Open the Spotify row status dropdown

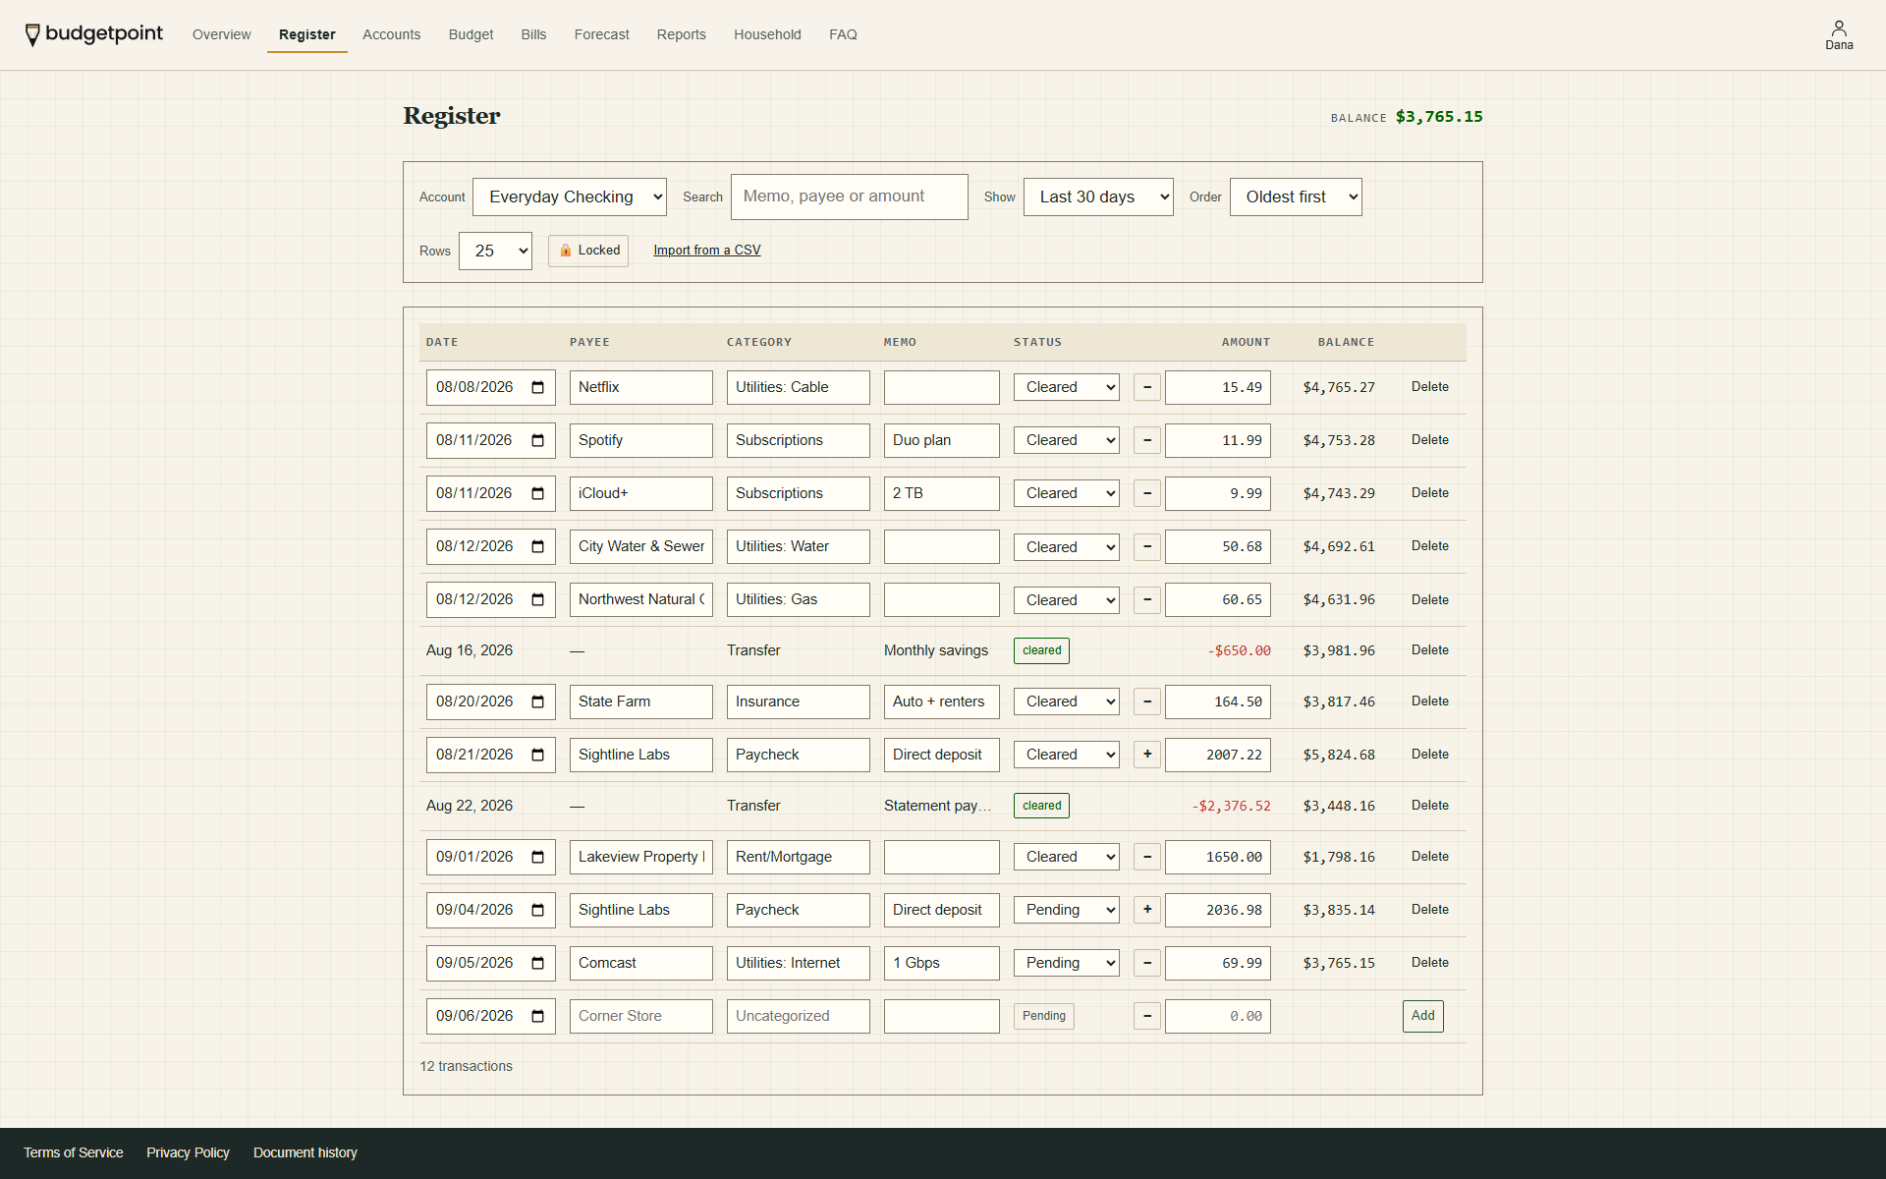click(x=1067, y=440)
